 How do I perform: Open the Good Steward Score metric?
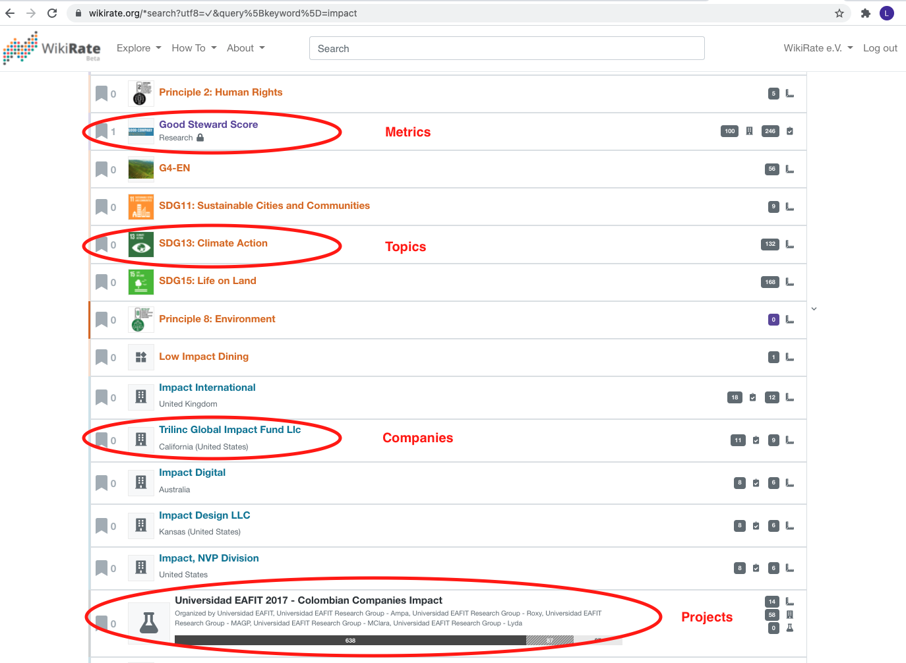[x=208, y=125]
